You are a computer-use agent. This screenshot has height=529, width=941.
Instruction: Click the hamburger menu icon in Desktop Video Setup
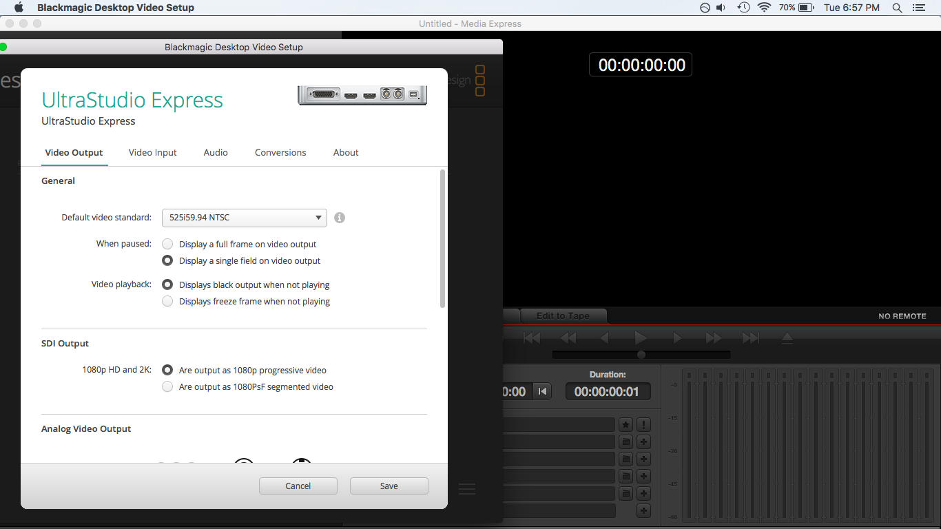[x=467, y=489]
